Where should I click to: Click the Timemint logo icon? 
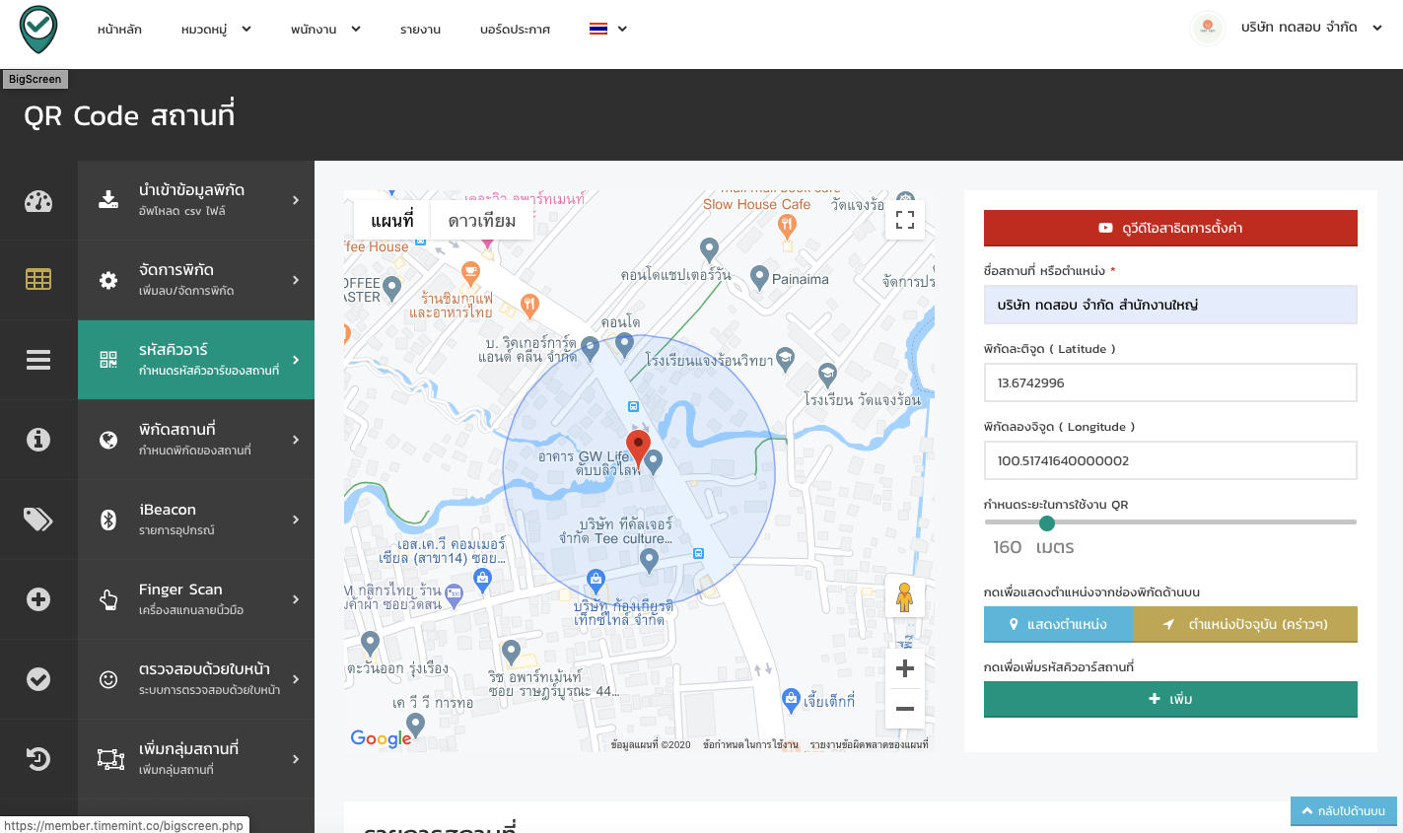coord(38,30)
